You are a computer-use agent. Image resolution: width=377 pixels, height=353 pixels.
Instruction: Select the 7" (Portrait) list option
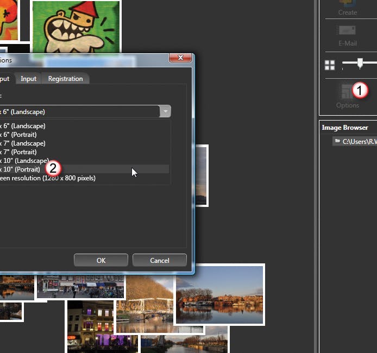(84, 152)
